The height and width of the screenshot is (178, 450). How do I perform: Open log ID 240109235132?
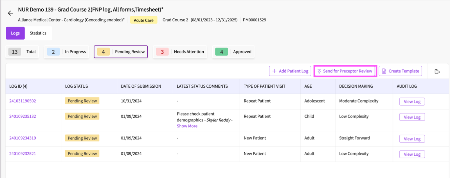(x=22, y=117)
